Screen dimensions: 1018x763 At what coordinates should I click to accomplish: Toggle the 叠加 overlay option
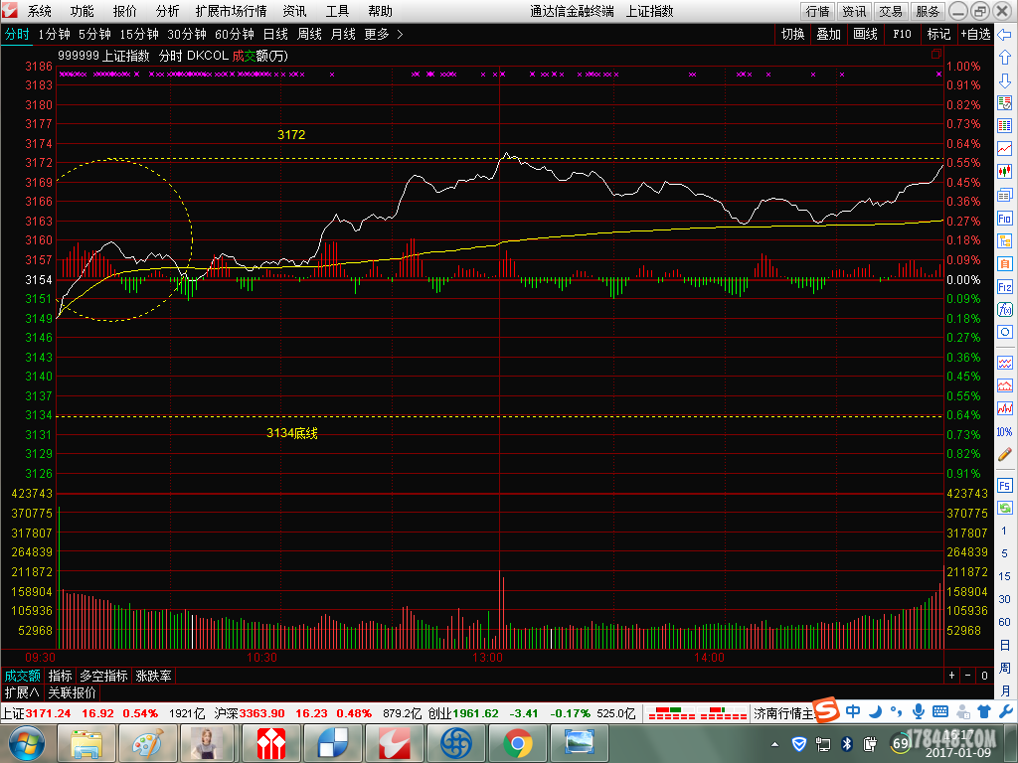(x=828, y=34)
